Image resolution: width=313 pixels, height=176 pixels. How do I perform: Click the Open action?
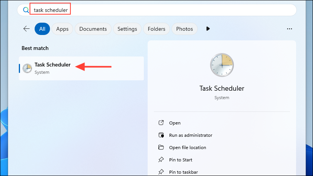point(175,123)
